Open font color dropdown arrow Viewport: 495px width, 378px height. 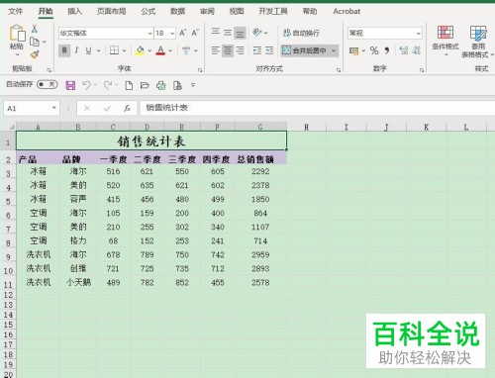[170, 50]
